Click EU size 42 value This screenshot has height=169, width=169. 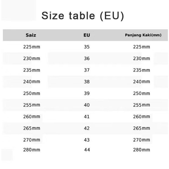87,128
